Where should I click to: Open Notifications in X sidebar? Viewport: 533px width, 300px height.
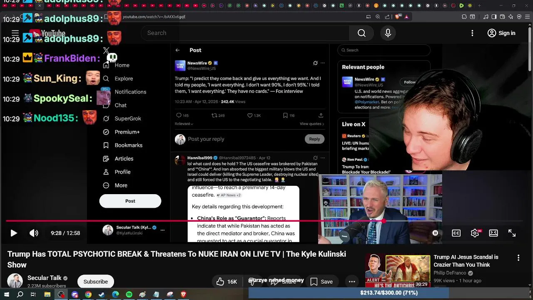(125, 92)
